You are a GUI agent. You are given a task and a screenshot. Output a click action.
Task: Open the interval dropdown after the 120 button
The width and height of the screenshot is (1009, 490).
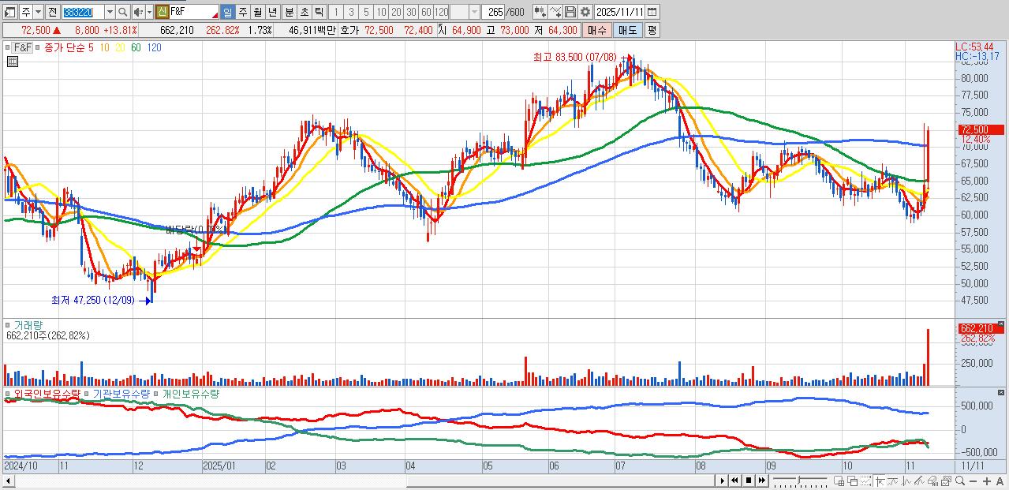pyautogui.click(x=474, y=12)
